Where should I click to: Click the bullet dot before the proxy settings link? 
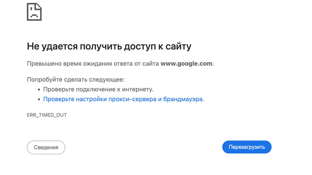click(39, 100)
